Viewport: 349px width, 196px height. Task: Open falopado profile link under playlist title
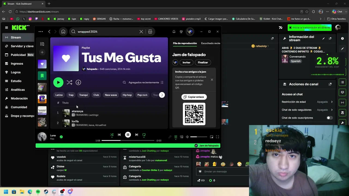(92, 69)
